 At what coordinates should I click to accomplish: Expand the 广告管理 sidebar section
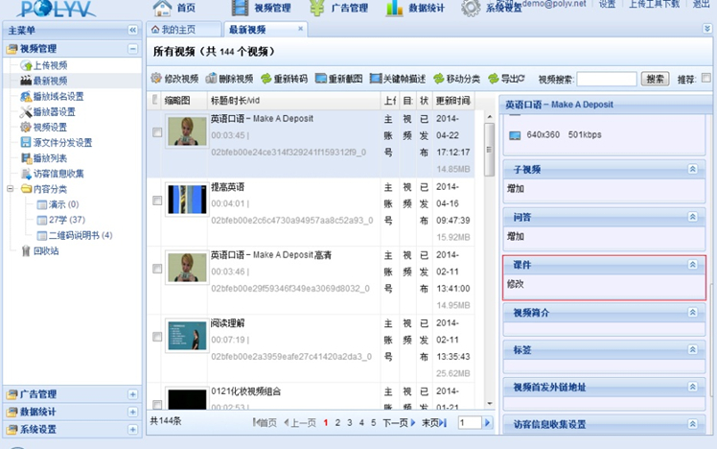click(x=132, y=393)
